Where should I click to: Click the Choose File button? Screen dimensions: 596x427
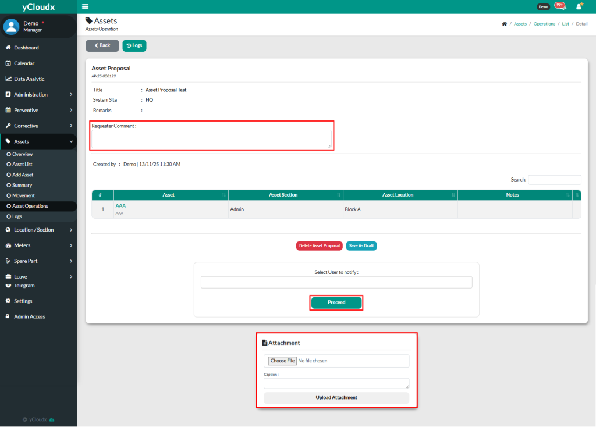pyautogui.click(x=282, y=361)
